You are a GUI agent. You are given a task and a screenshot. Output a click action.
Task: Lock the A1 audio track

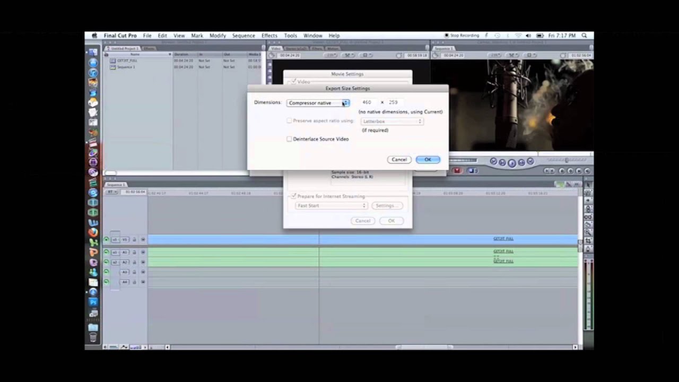[x=134, y=253]
